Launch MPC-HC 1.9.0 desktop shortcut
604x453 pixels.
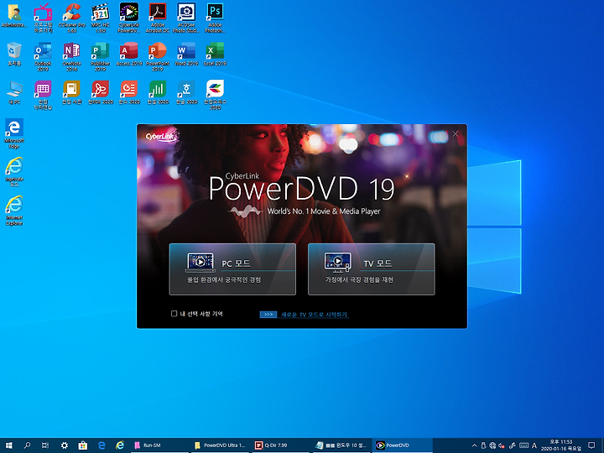click(100, 18)
